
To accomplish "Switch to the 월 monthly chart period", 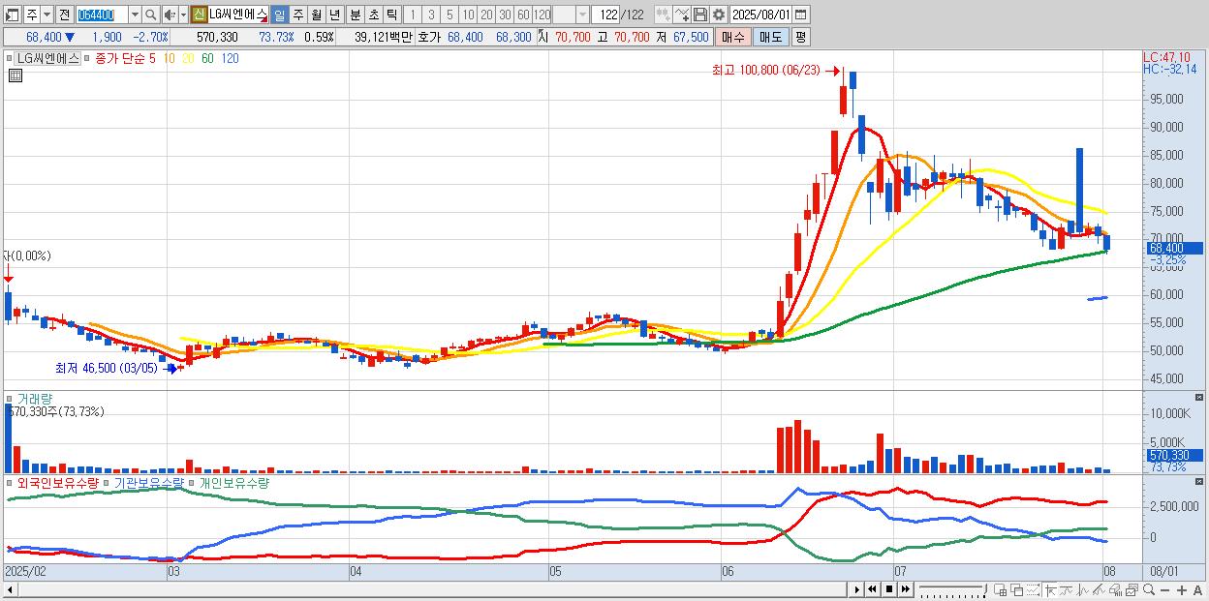I will point(316,15).
